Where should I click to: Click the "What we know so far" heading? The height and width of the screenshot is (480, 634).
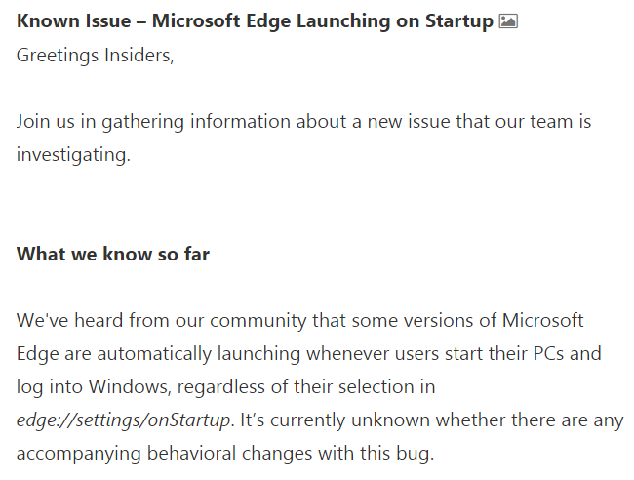click(x=113, y=255)
